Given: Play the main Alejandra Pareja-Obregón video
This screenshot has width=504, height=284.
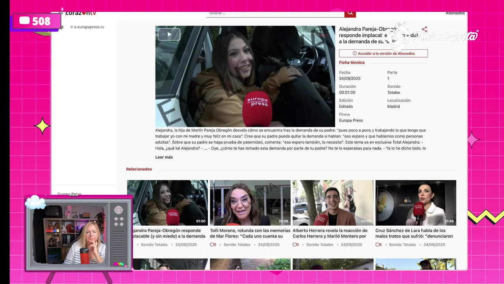Looking at the screenshot, I should click(x=169, y=34).
